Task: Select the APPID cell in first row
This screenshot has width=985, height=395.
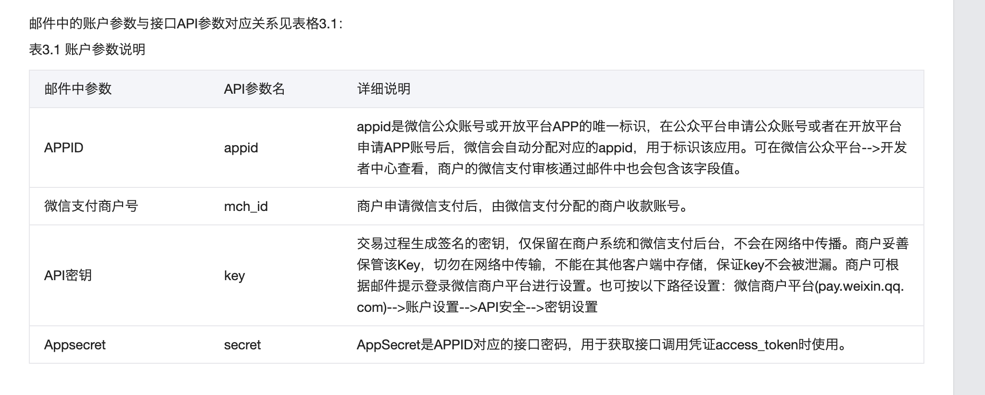Action: (63, 148)
